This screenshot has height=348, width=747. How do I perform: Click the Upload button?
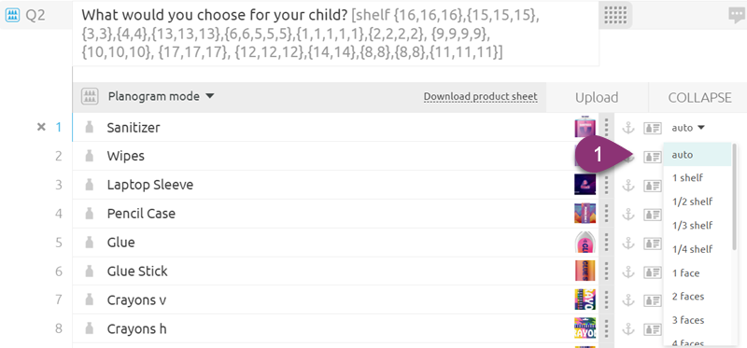(x=597, y=97)
